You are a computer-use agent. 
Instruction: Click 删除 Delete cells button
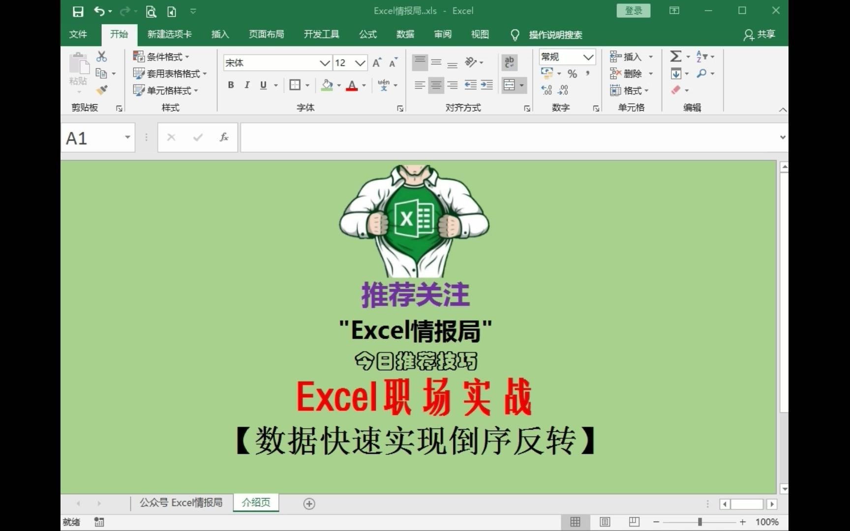pyautogui.click(x=632, y=74)
